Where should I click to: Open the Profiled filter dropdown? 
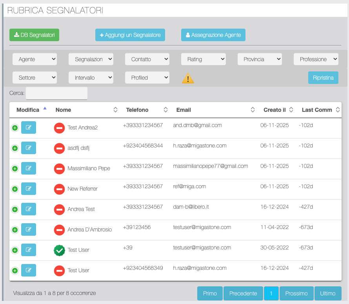pyautogui.click(x=147, y=78)
